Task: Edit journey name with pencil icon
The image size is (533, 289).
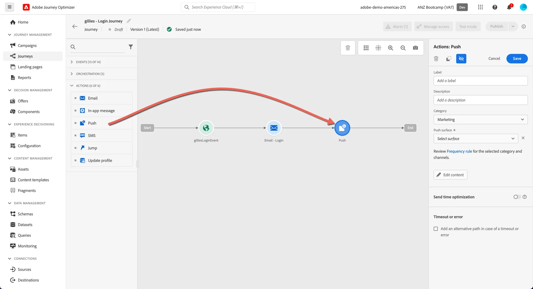Action: pos(128,21)
